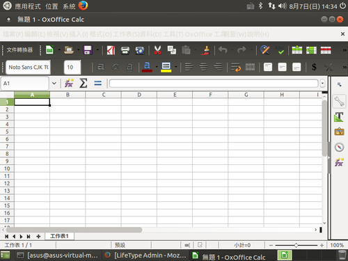Click the Save document icon
348x261 pixels.
(88, 50)
